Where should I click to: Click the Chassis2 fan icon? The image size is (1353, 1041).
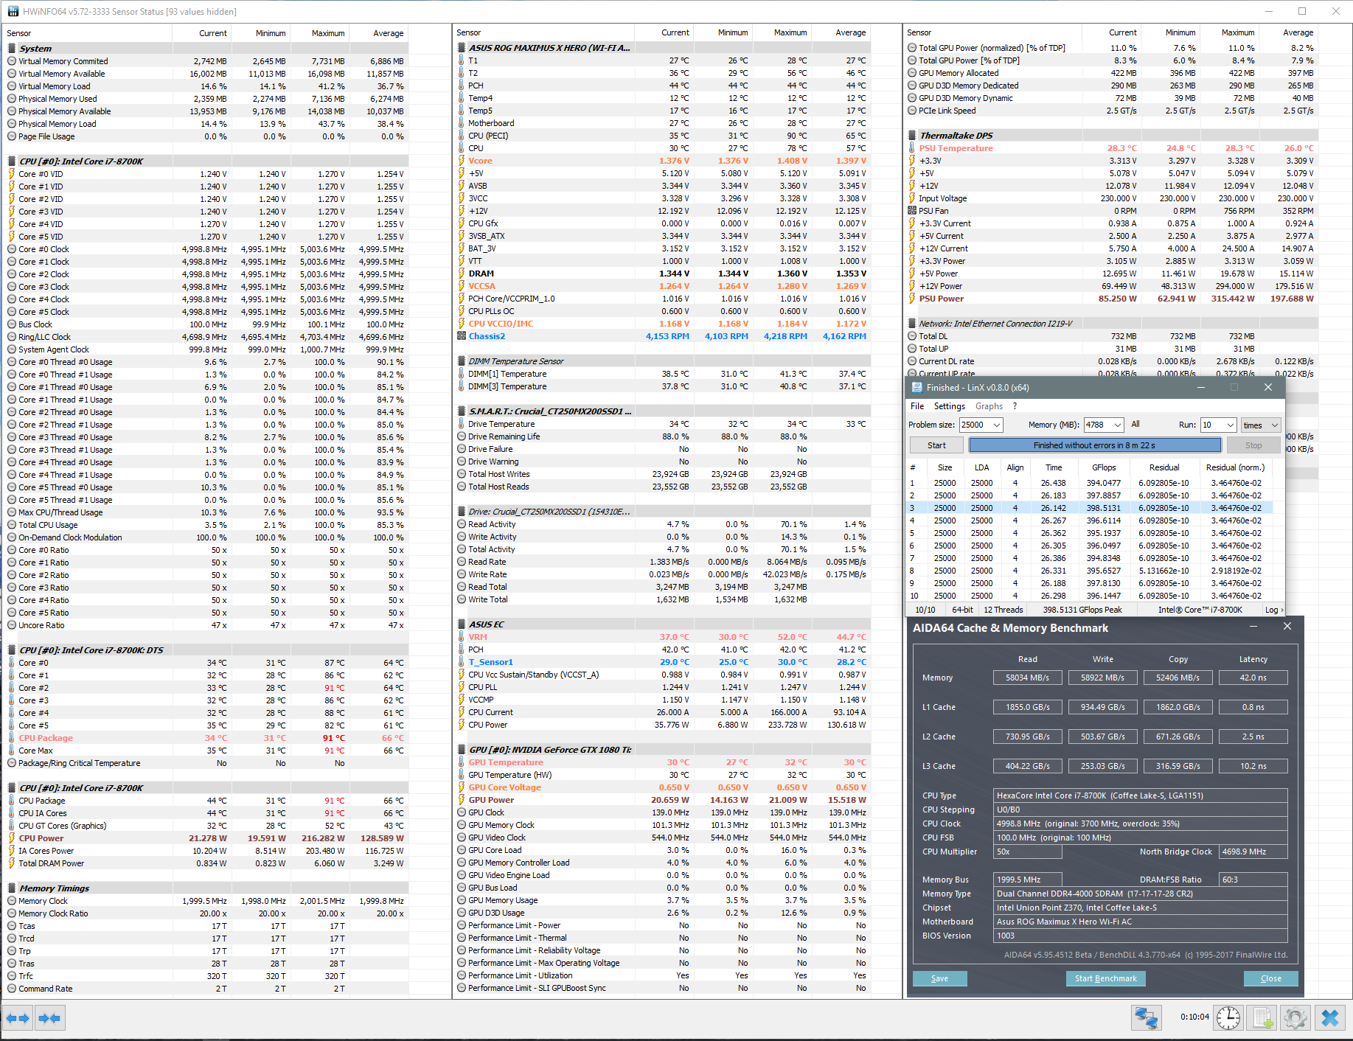click(462, 336)
